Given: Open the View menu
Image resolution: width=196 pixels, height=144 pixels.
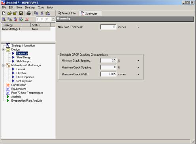Looking at the screenshot, I should click(x=19, y=7).
